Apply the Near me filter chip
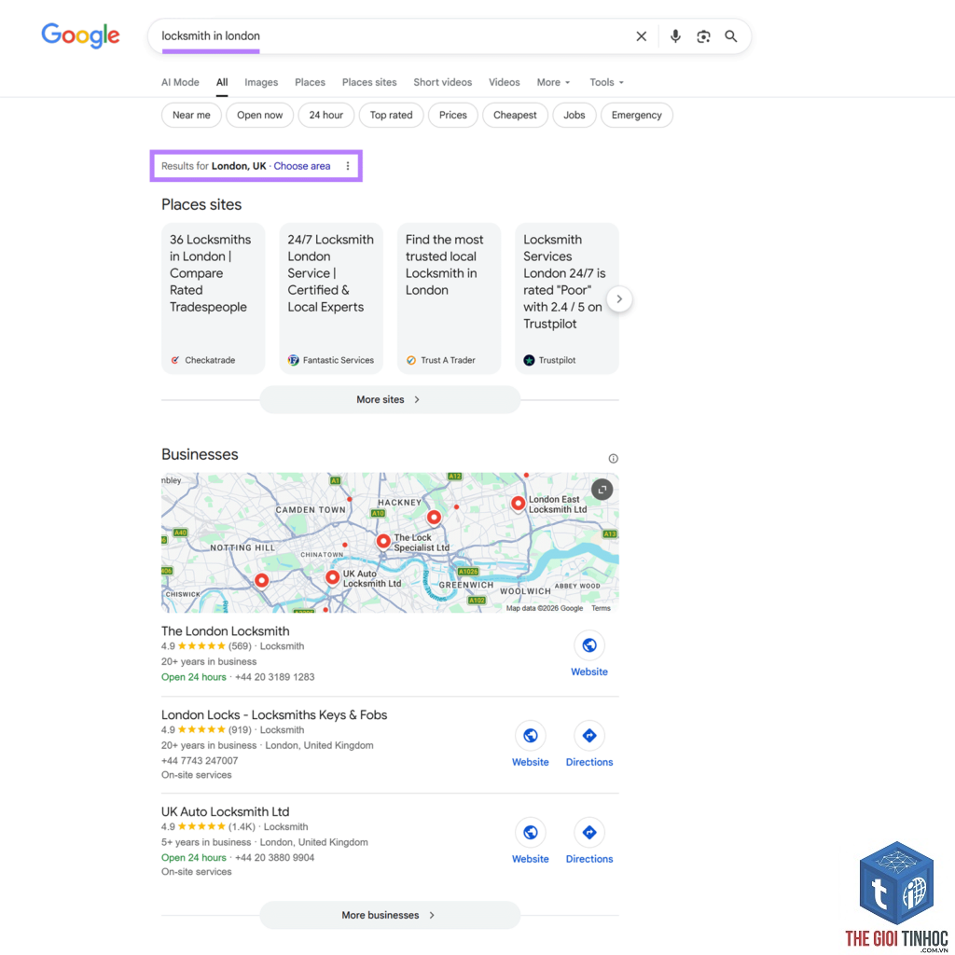Screen dimensions: 955x955 click(191, 115)
